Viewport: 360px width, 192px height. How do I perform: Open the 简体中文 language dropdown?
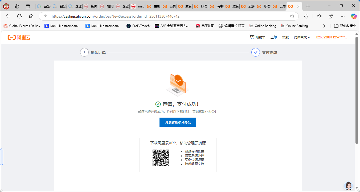click(302, 37)
